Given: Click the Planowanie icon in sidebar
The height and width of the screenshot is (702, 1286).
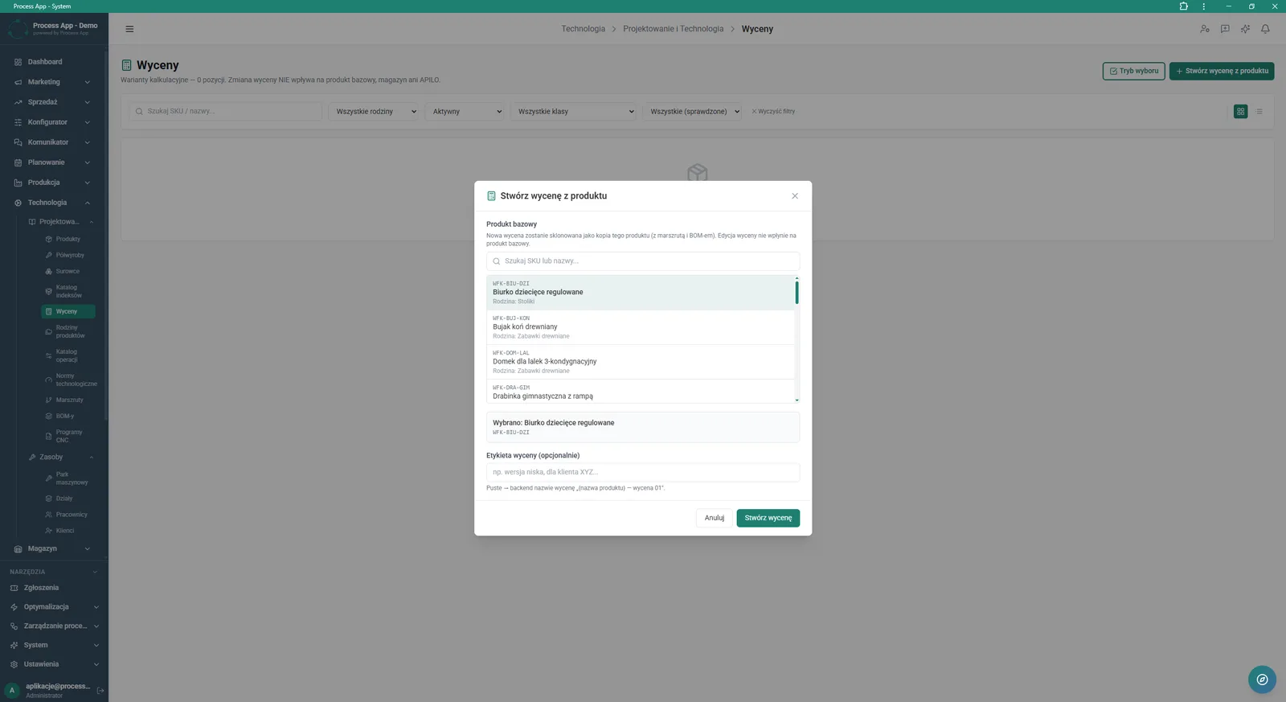Looking at the screenshot, I should tap(18, 162).
